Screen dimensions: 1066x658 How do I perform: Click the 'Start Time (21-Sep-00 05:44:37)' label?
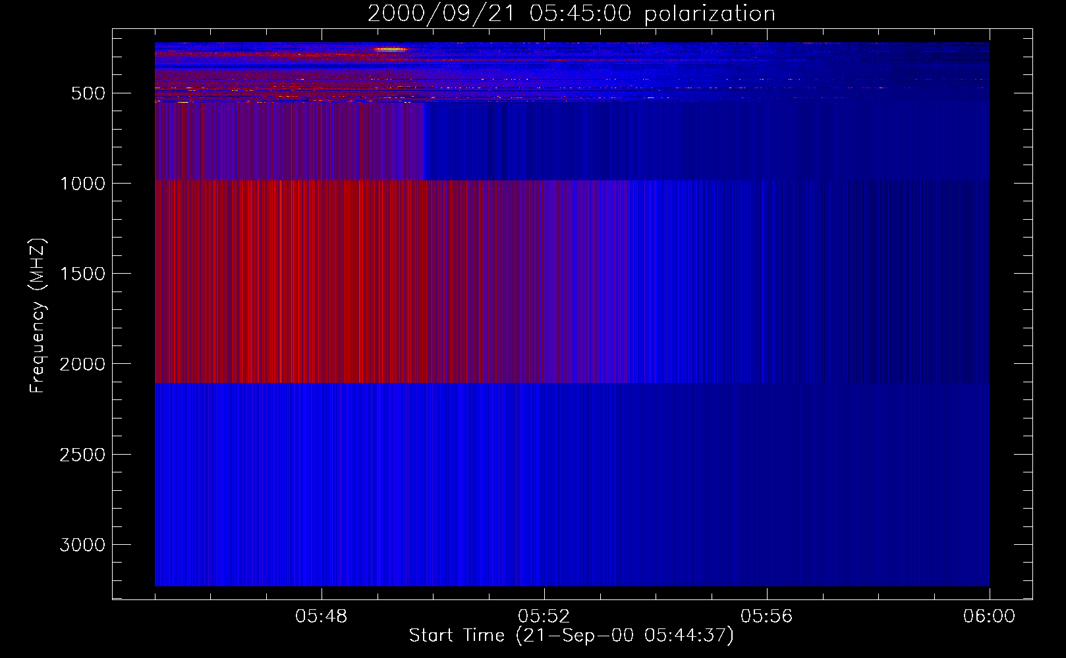pyautogui.click(x=571, y=636)
